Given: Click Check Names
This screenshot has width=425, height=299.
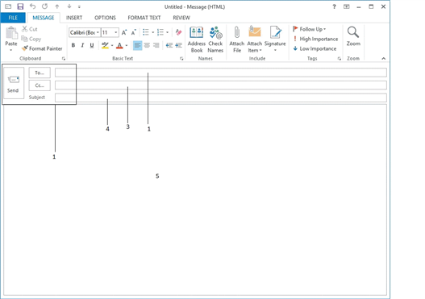Looking at the screenshot, I should [215, 39].
